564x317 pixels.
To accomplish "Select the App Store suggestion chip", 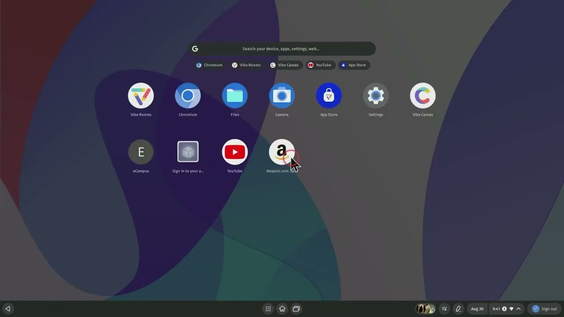I will coord(354,65).
